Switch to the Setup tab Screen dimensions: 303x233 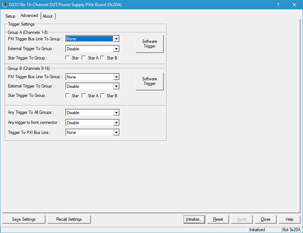coord(10,16)
